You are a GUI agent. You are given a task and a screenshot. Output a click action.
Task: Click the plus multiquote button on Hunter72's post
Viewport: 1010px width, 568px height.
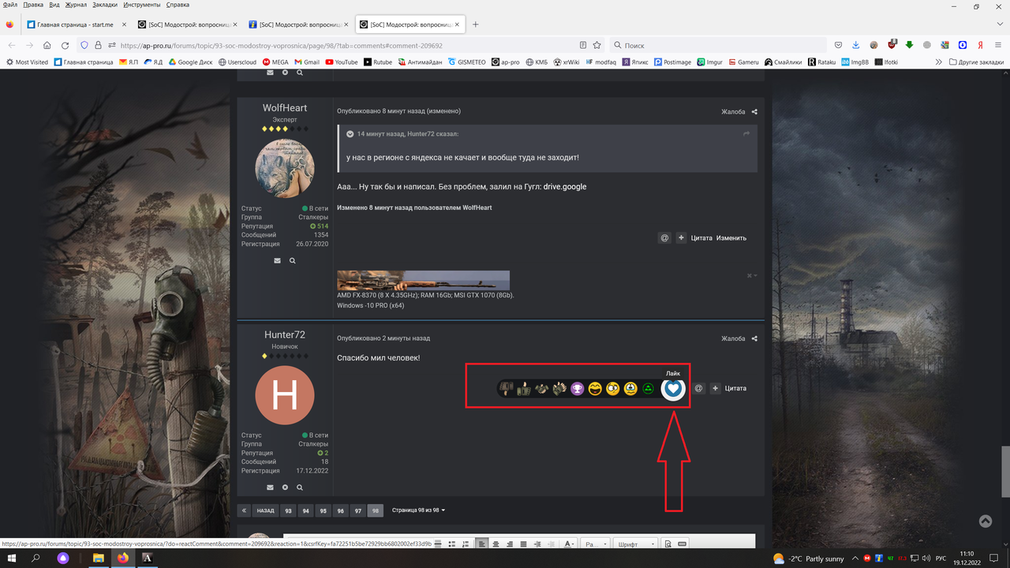pyautogui.click(x=716, y=388)
